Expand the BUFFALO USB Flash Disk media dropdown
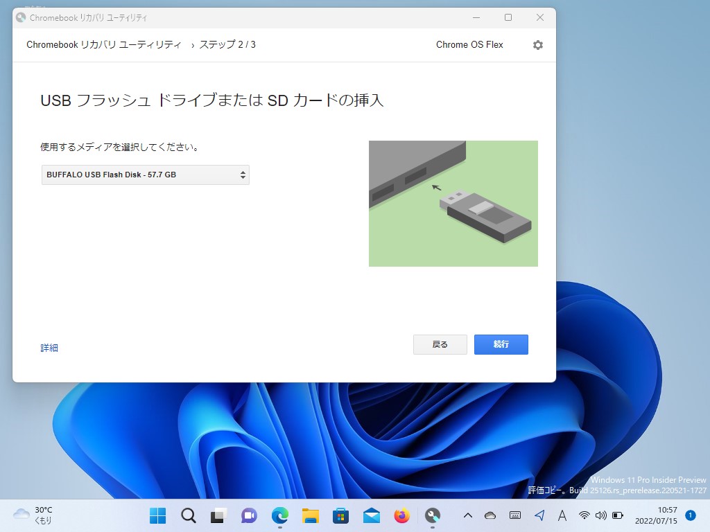 (145, 175)
